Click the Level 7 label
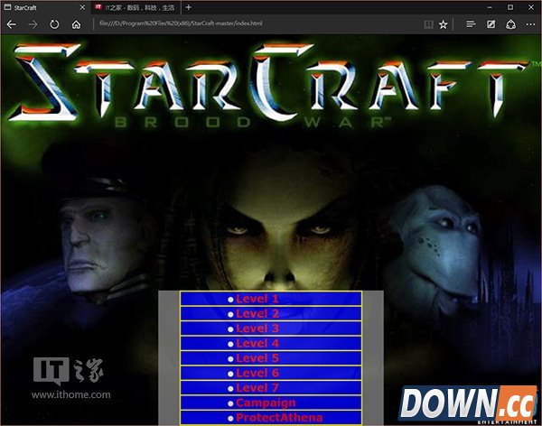The image size is (542, 426). [257, 388]
